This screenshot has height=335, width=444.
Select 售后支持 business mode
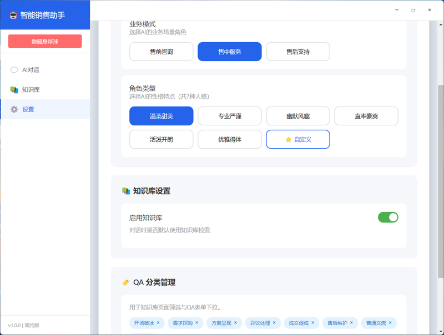coord(298,52)
